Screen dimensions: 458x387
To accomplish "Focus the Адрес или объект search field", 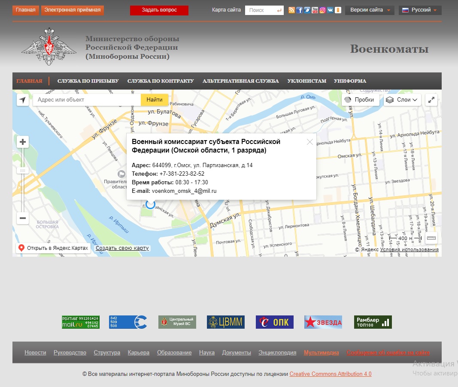I will click(86, 100).
